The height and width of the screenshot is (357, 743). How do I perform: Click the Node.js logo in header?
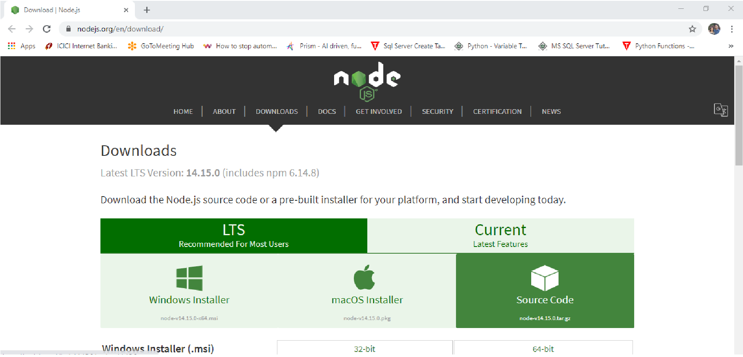pos(367,81)
